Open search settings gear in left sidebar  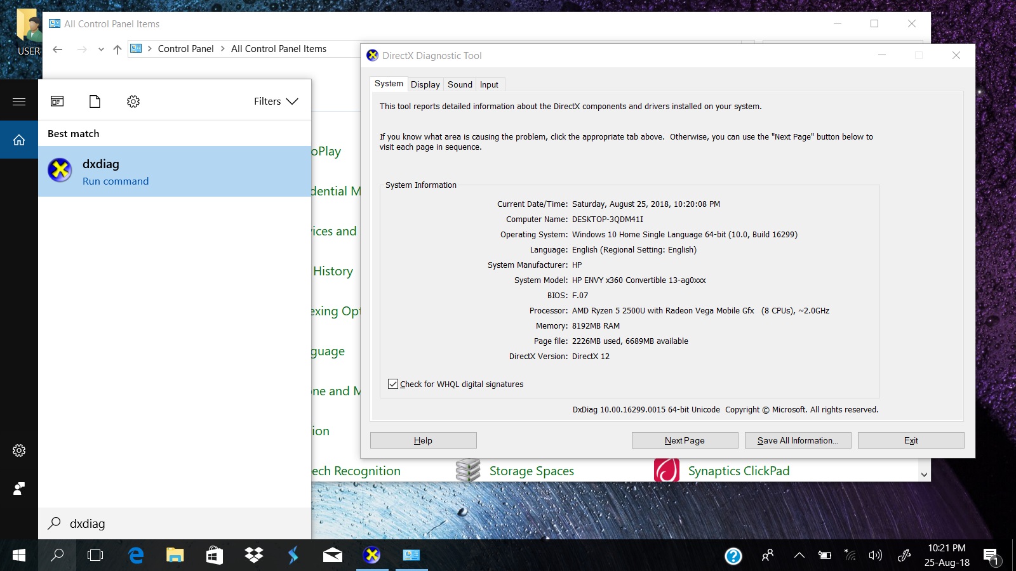coord(19,450)
